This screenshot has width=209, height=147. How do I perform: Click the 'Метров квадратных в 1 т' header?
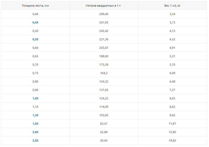[103, 5]
